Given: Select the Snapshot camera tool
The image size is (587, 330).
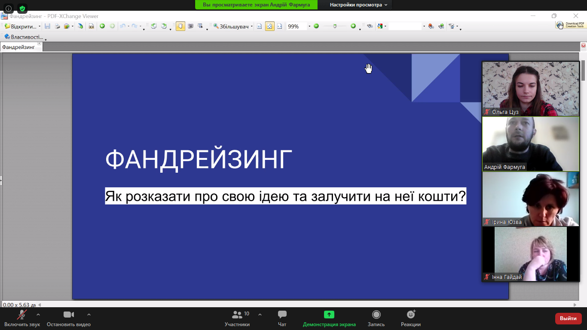Looking at the screenshot, I should point(190,26).
